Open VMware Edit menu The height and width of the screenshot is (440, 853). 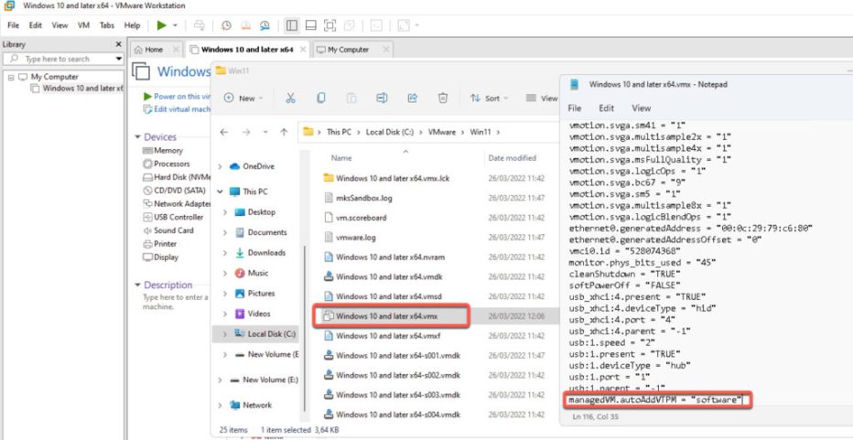[36, 25]
